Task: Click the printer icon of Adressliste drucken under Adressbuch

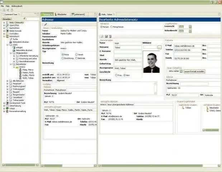Action: [11, 42]
